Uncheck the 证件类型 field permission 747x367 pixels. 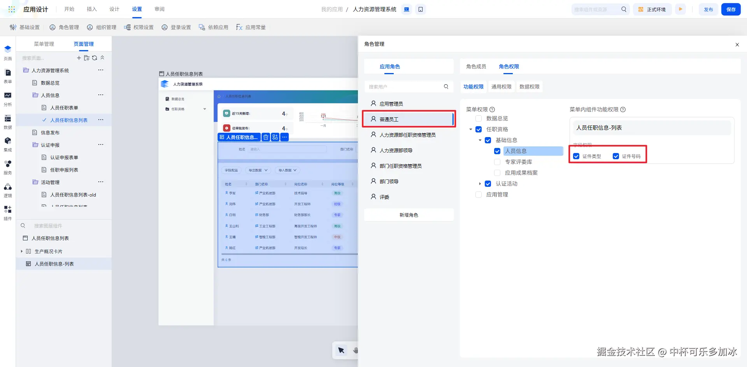tap(576, 156)
